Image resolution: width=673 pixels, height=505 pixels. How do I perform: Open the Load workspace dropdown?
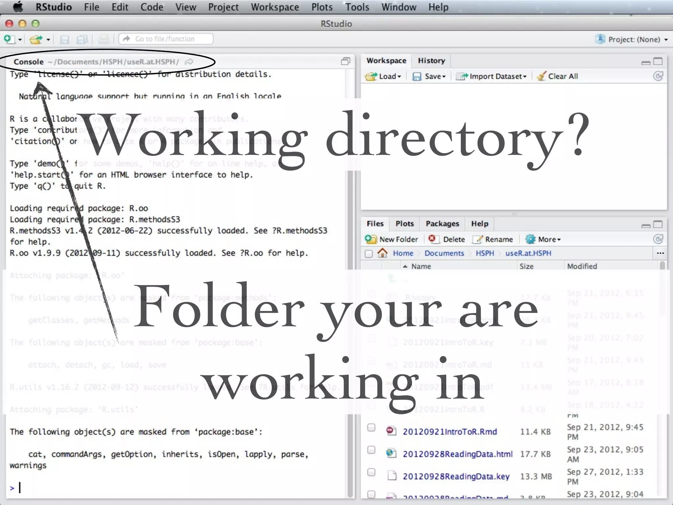(383, 76)
